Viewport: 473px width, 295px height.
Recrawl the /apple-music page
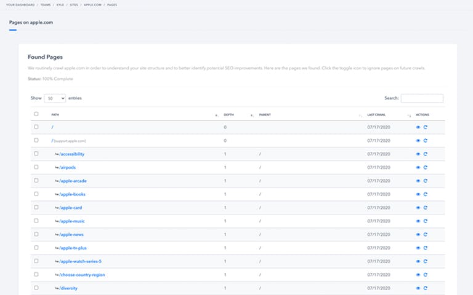click(x=426, y=221)
